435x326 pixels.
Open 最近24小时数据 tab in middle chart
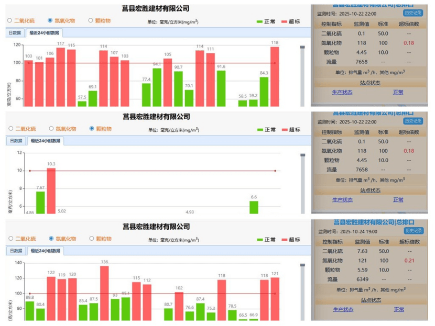(45, 141)
